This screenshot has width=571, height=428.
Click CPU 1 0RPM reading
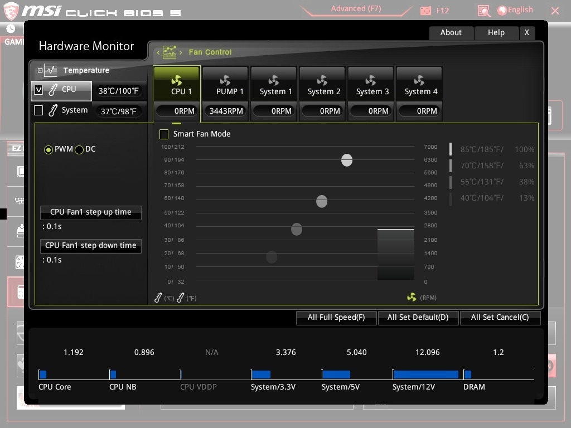[177, 111]
